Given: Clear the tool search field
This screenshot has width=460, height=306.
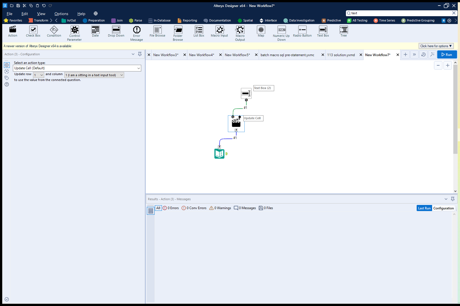Looking at the screenshot, I should coord(454,13).
